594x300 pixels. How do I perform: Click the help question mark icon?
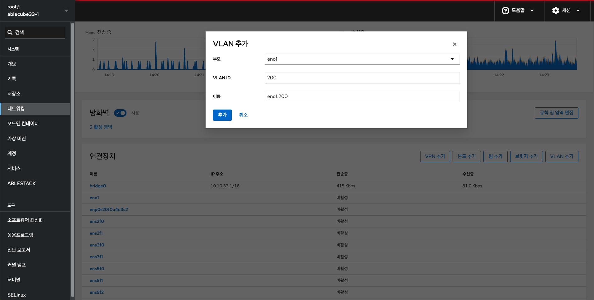(505, 11)
